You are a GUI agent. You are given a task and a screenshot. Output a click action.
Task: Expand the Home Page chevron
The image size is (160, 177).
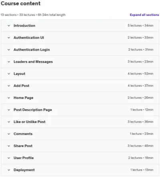tap(9, 98)
